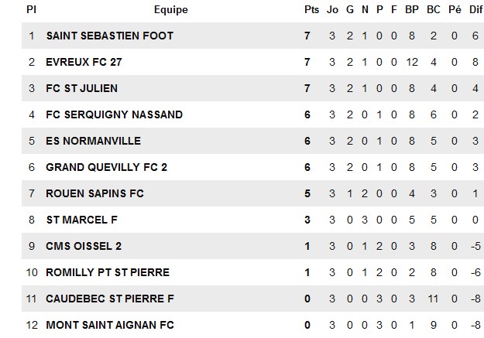This screenshot has height=338, width=484.
Task: Click Evreux FC 27's goals-for value 12
Action: [x=412, y=63]
